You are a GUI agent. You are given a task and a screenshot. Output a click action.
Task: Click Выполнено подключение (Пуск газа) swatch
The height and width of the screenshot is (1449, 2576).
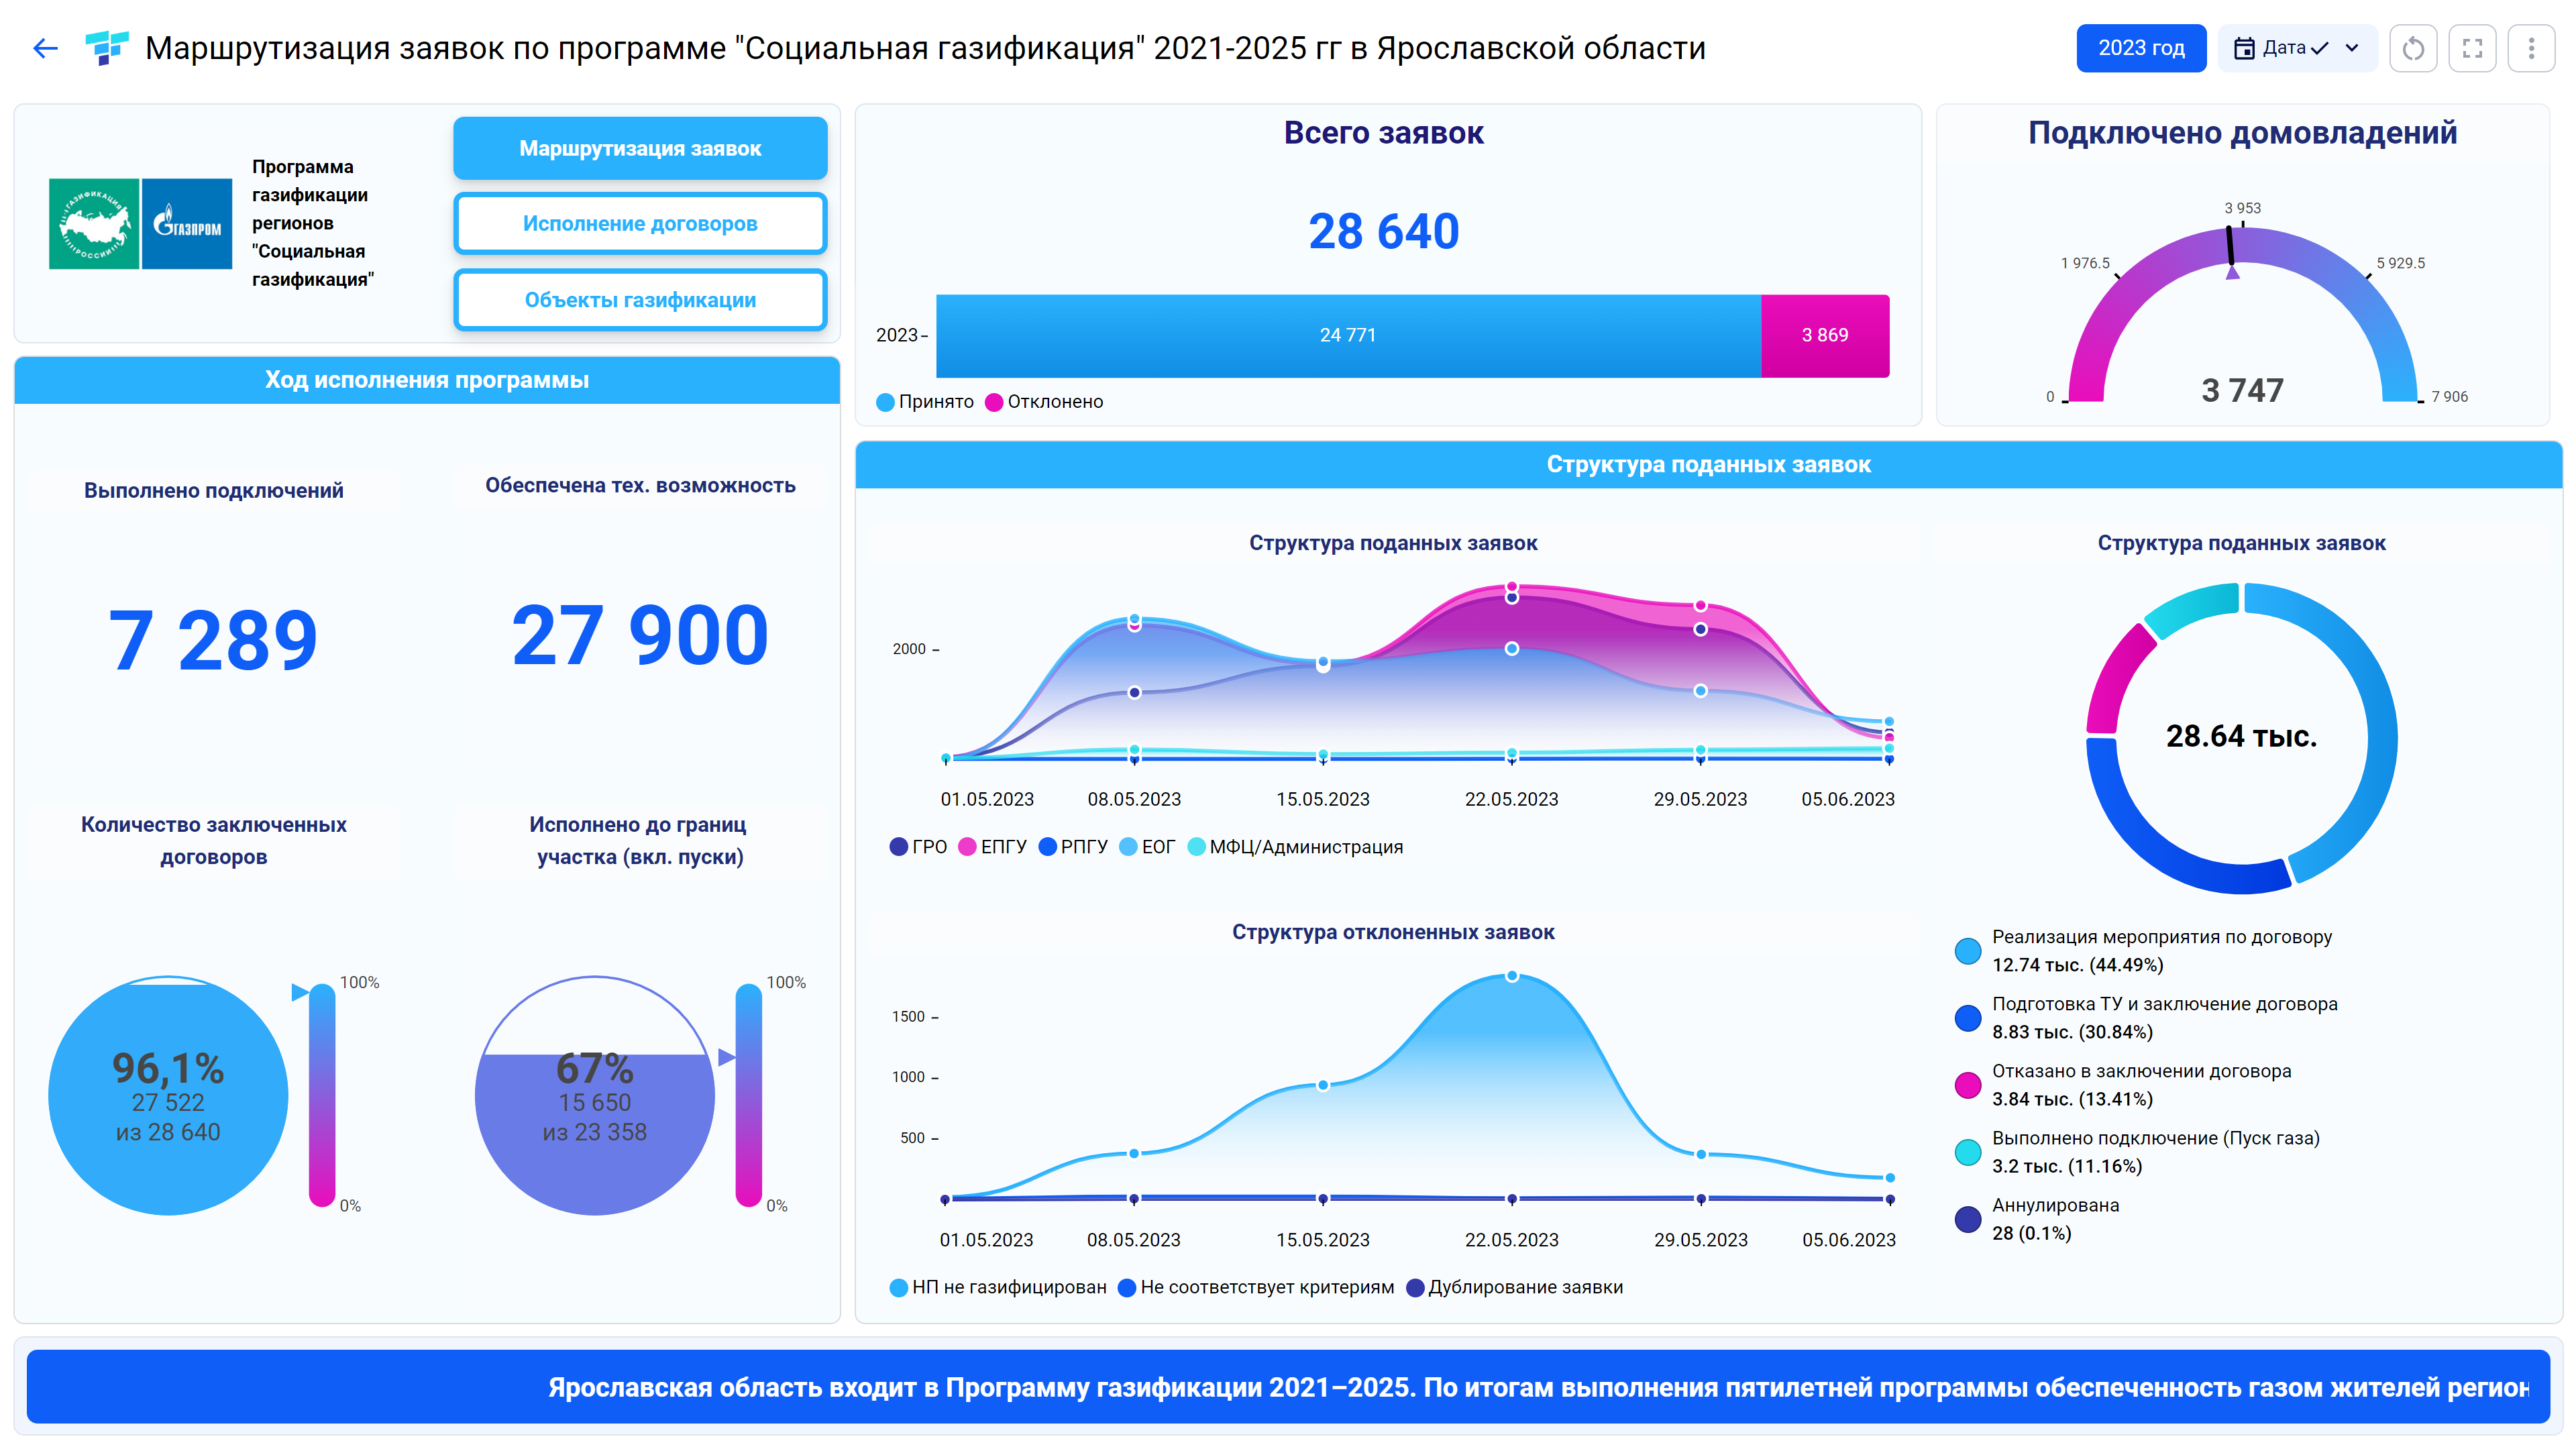[1968, 1152]
